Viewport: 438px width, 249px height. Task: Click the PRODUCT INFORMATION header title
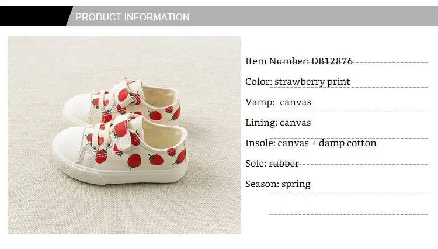[x=133, y=17]
